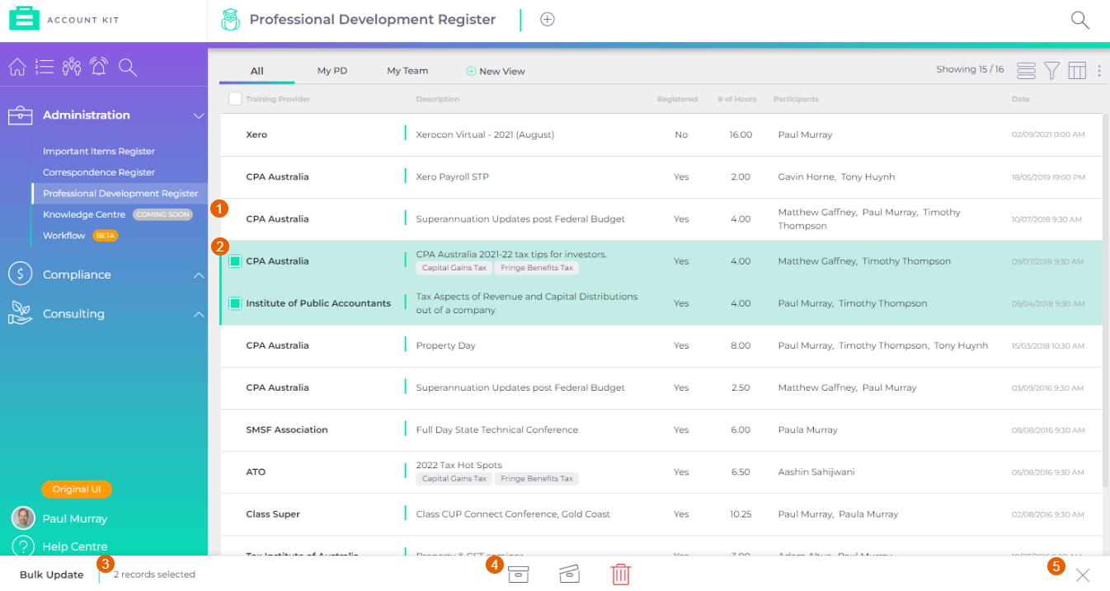The height and width of the screenshot is (591, 1110).
Task: Open the alarm bell icon in the sidebar
Action: click(x=99, y=67)
